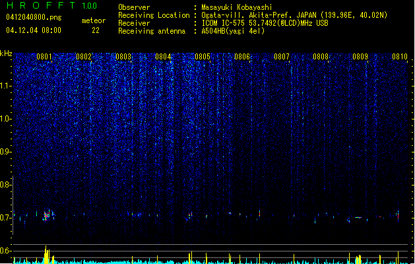
Task: Click the Receiving antenna label
Action: pyautogui.click(x=152, y=31)
